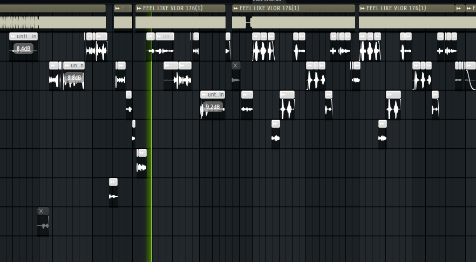476x262 pixels.
Task: Select the small arrow-only clip header after the last FEEL LIKE VLOR
Action: coord(460,8)
